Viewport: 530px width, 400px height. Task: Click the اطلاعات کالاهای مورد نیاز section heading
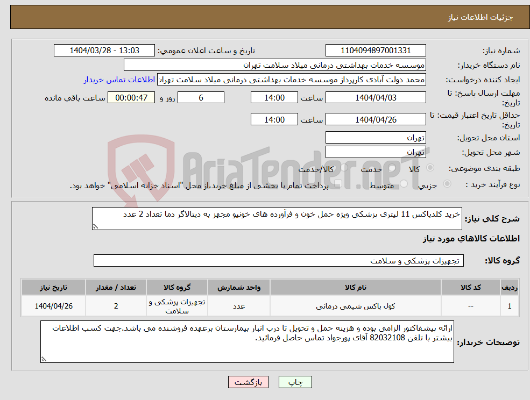pyautogui.click(x=471, y=239)
